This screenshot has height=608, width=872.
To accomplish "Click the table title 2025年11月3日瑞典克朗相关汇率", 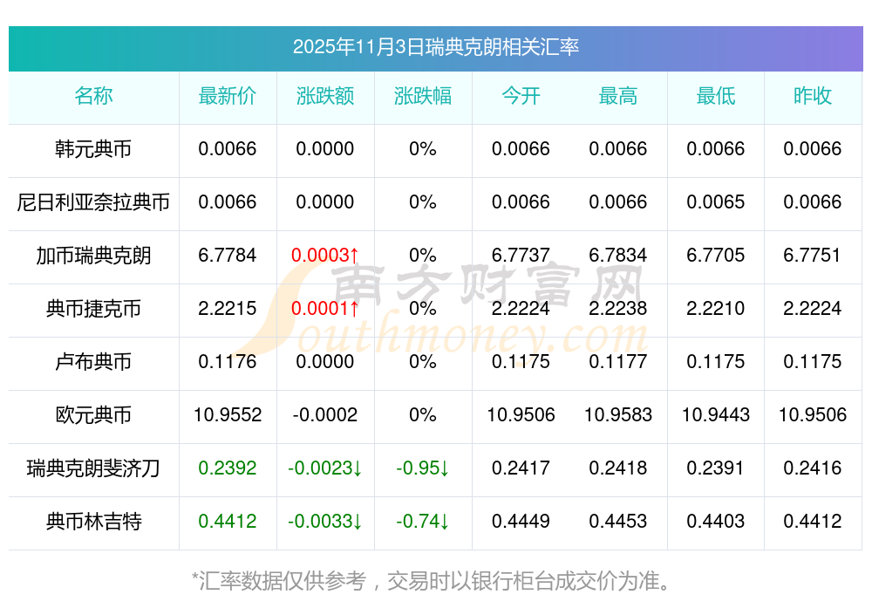I will [x=436, y=47].
